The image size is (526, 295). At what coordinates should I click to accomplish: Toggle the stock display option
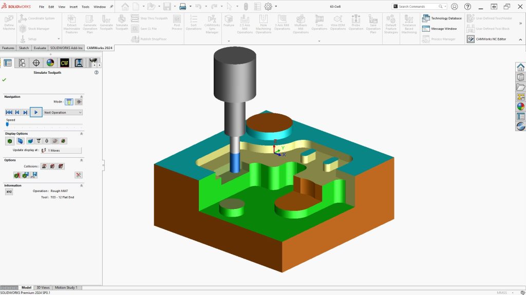pyautogui.click(x=10, y=141)
